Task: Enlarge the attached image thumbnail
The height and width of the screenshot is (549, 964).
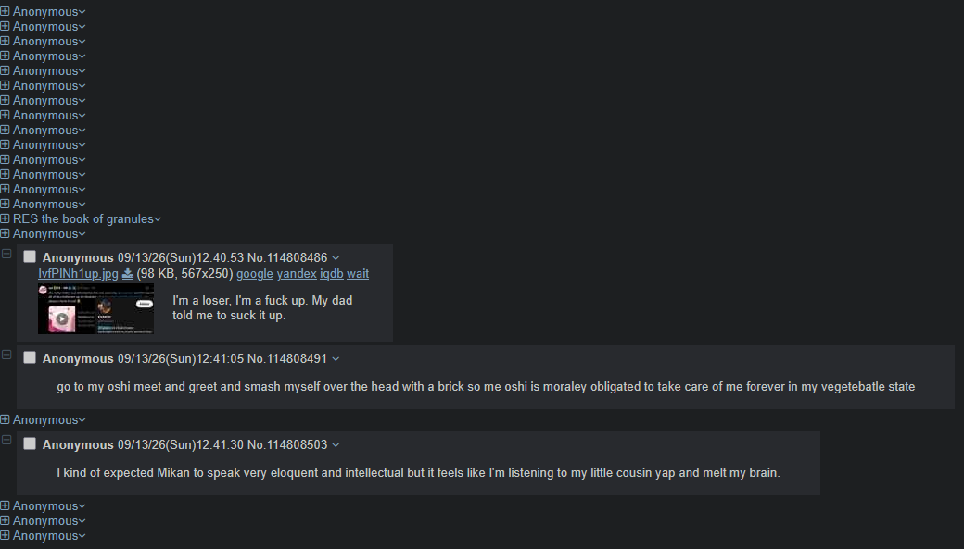Action: pos(95,309)
